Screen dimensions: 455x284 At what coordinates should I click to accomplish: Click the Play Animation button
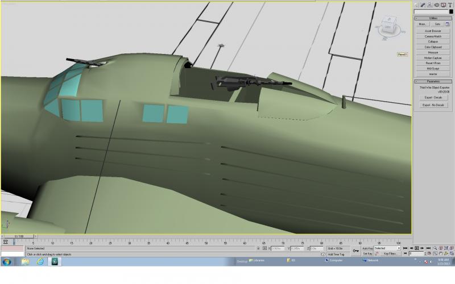click(417, 248)
